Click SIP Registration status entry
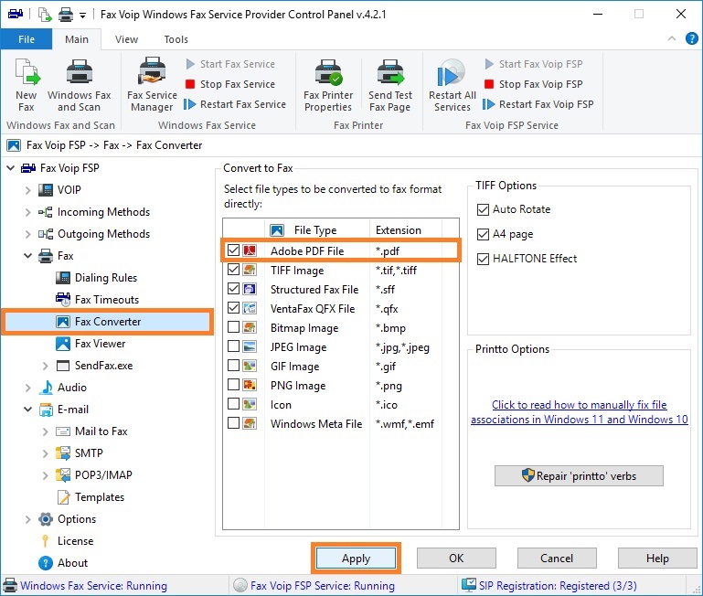Viewport: 703px width, 596px height. click(x=549, y=586)
